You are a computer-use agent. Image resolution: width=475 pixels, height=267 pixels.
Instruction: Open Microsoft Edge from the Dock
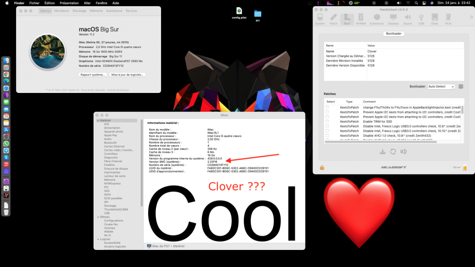coord(6,82)
